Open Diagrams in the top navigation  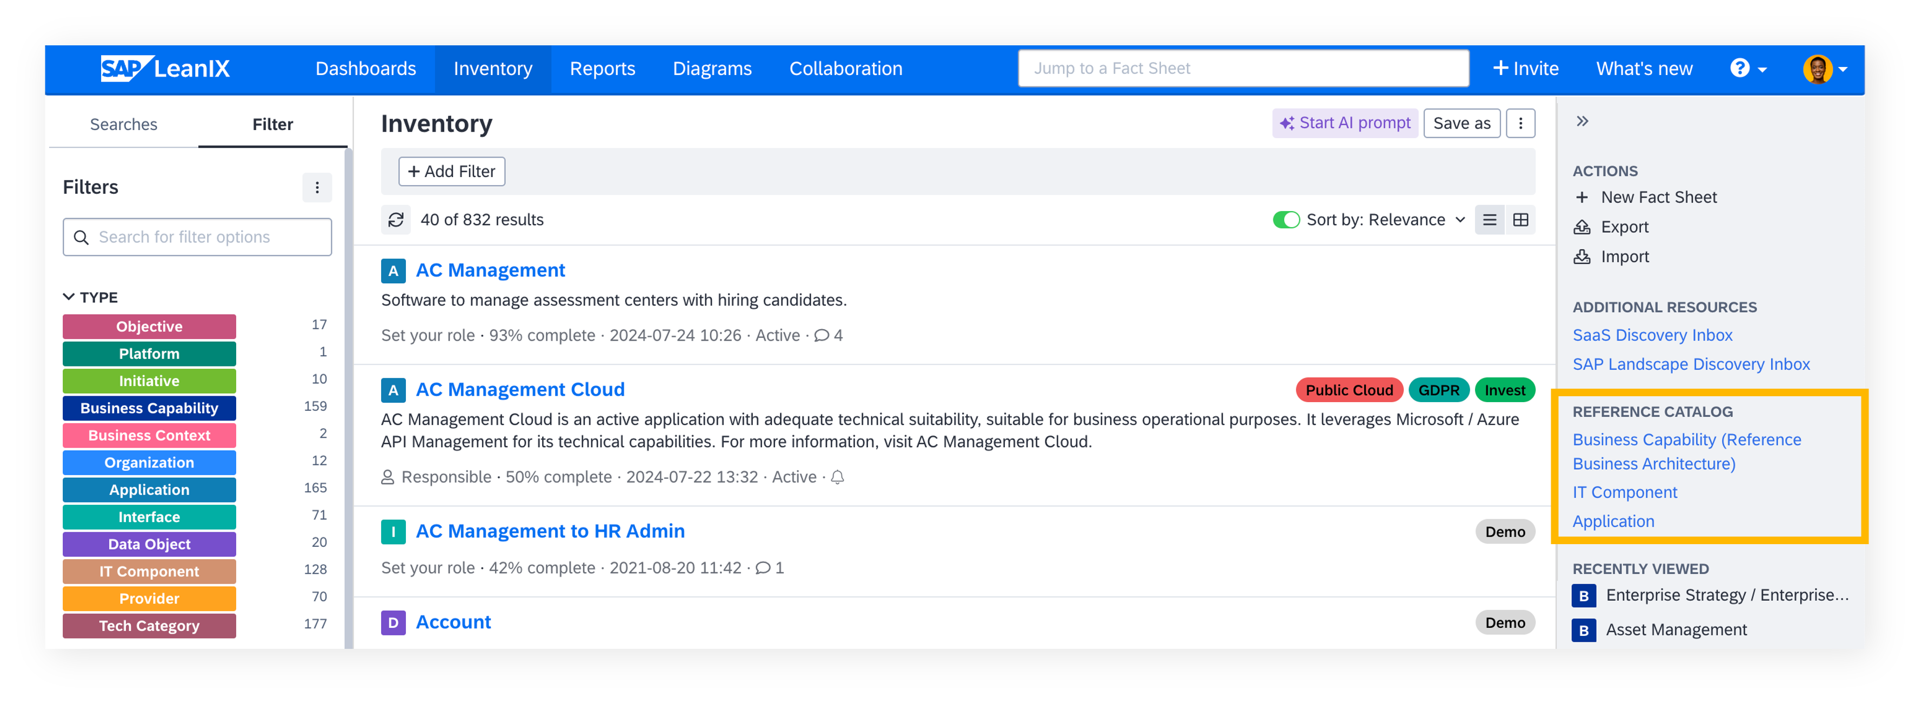pyautogui.click(x=712, y=69)
